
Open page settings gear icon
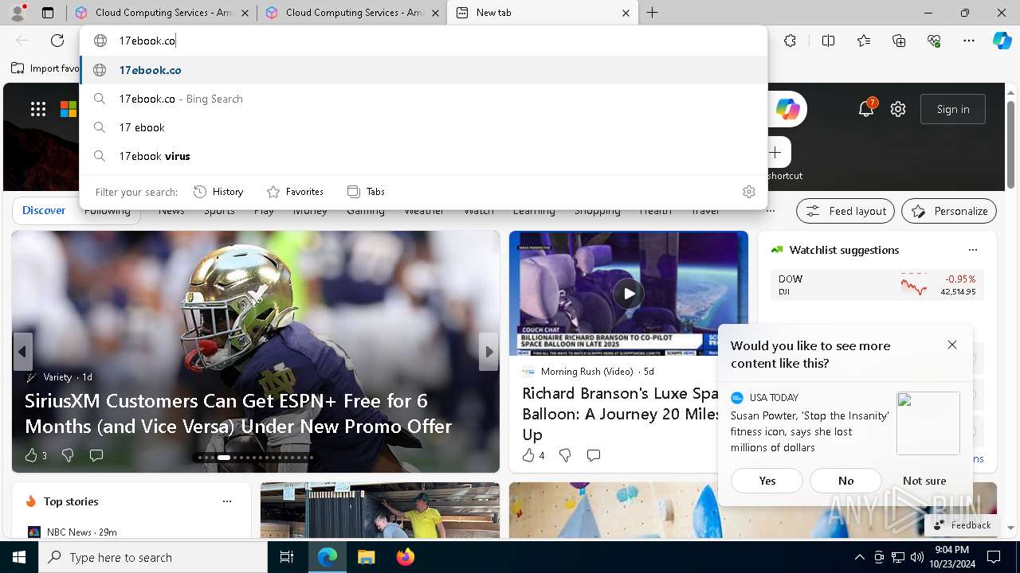click(898, 109)
